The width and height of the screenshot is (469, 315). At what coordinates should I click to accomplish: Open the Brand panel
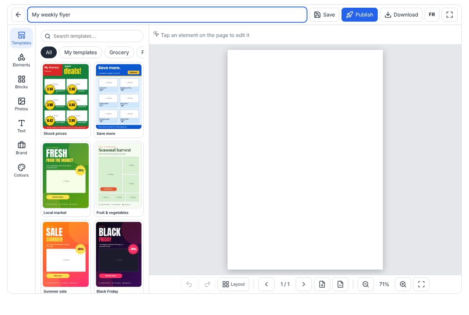(21, 148)
